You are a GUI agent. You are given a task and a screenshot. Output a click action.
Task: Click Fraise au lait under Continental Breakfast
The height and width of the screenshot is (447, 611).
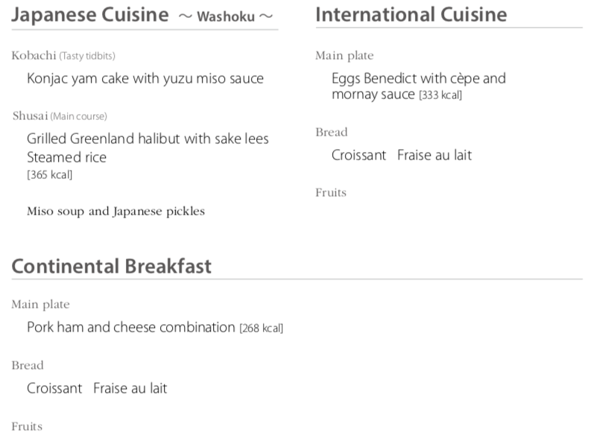[x=130, y=388]
